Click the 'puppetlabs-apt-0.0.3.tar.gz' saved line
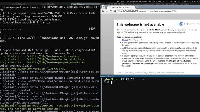 tap(49, 38)
